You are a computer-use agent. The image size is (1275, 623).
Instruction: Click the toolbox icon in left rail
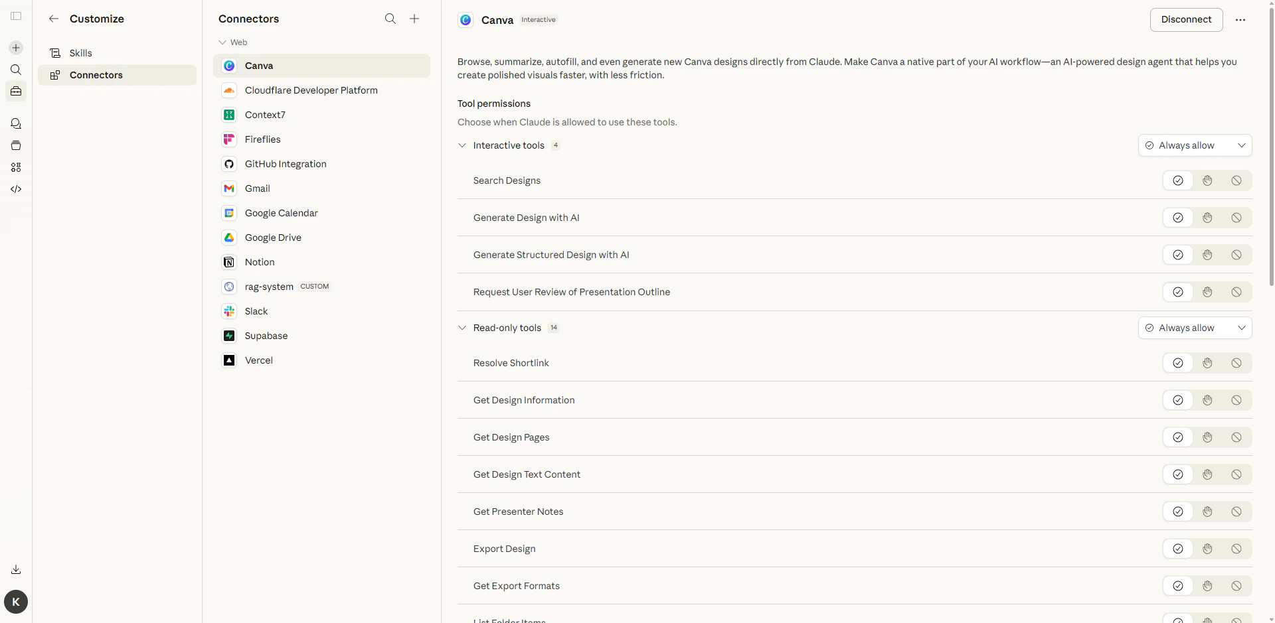(x=16, y=91)
